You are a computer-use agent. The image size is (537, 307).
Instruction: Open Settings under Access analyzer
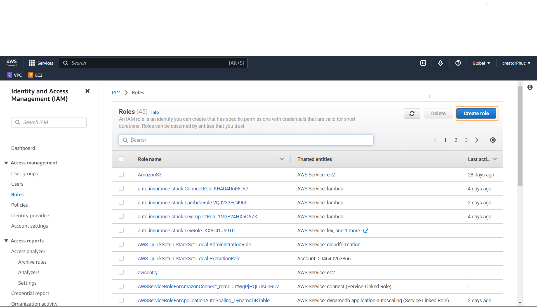[27, 283]
